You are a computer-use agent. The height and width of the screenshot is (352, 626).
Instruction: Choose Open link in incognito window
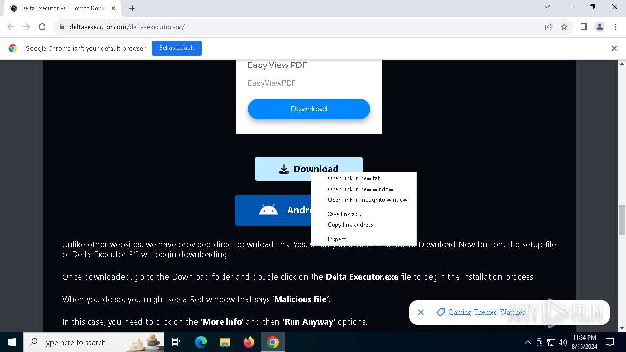coord(363,200)
